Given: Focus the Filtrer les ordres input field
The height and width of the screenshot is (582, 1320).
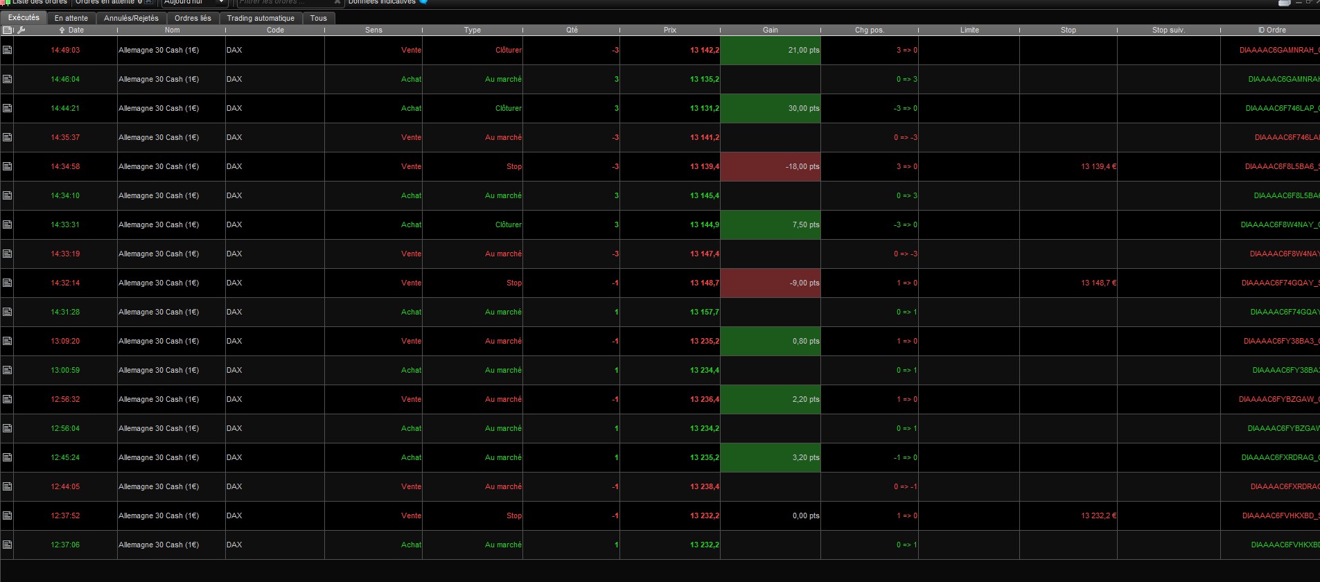Looking at the screenshot, I should [x=284, y=2].
